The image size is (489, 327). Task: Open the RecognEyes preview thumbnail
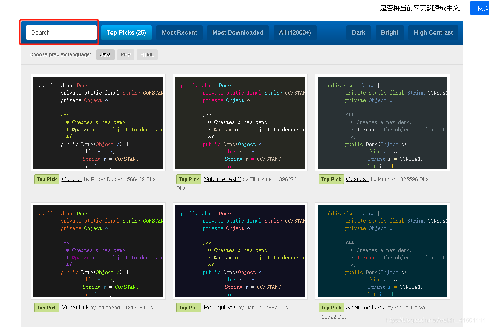coord(240,251)
